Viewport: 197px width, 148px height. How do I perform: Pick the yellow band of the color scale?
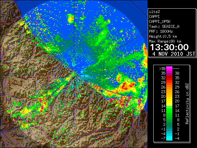click(169, 101)
